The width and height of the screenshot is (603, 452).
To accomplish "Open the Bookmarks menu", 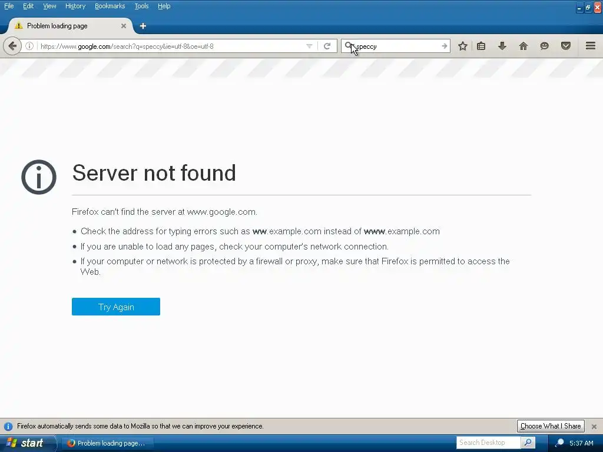I will [110, 6].
